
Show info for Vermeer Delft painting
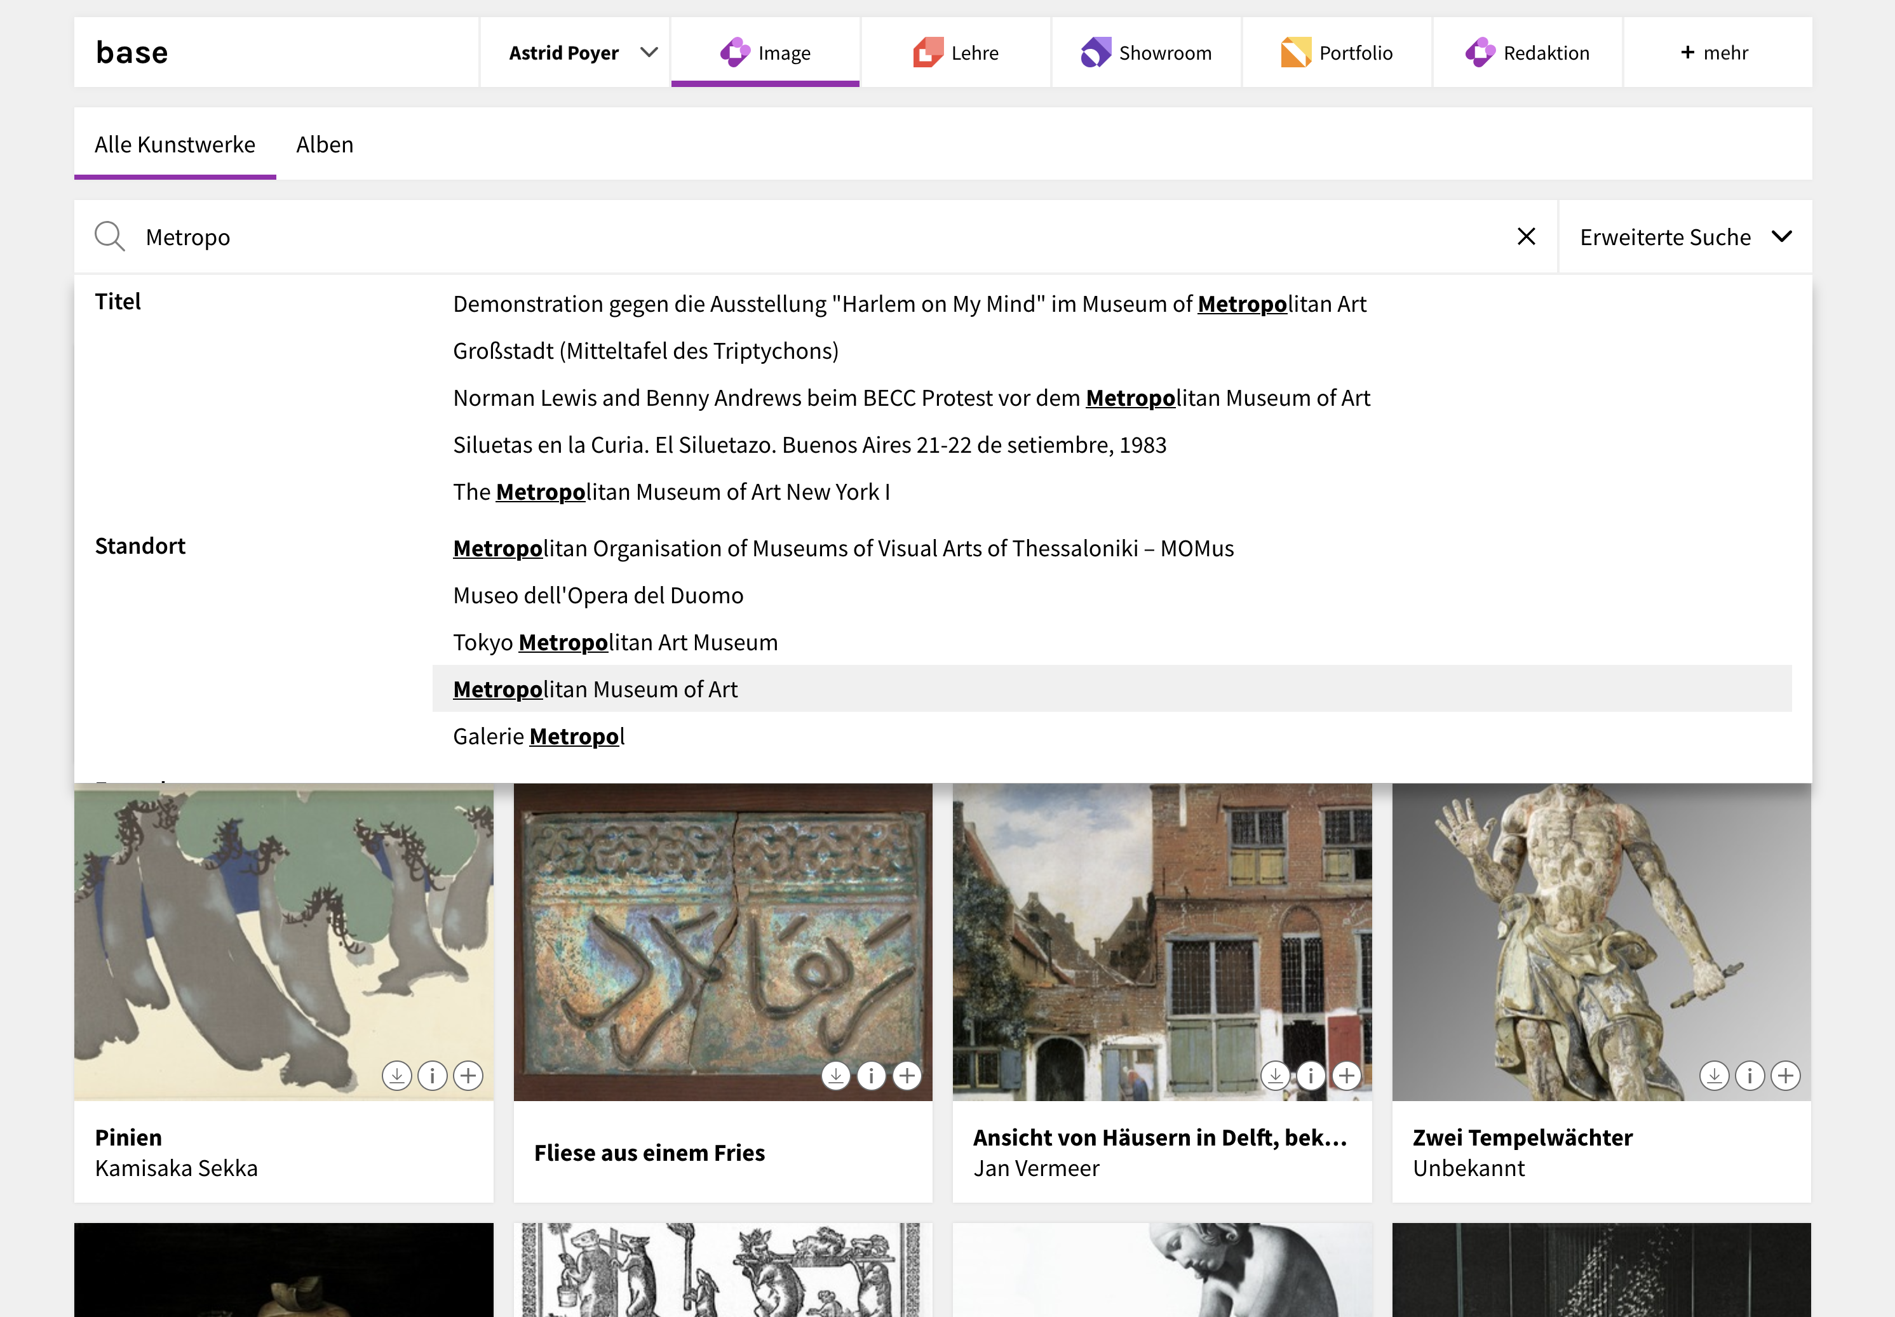(1311, 1075)
